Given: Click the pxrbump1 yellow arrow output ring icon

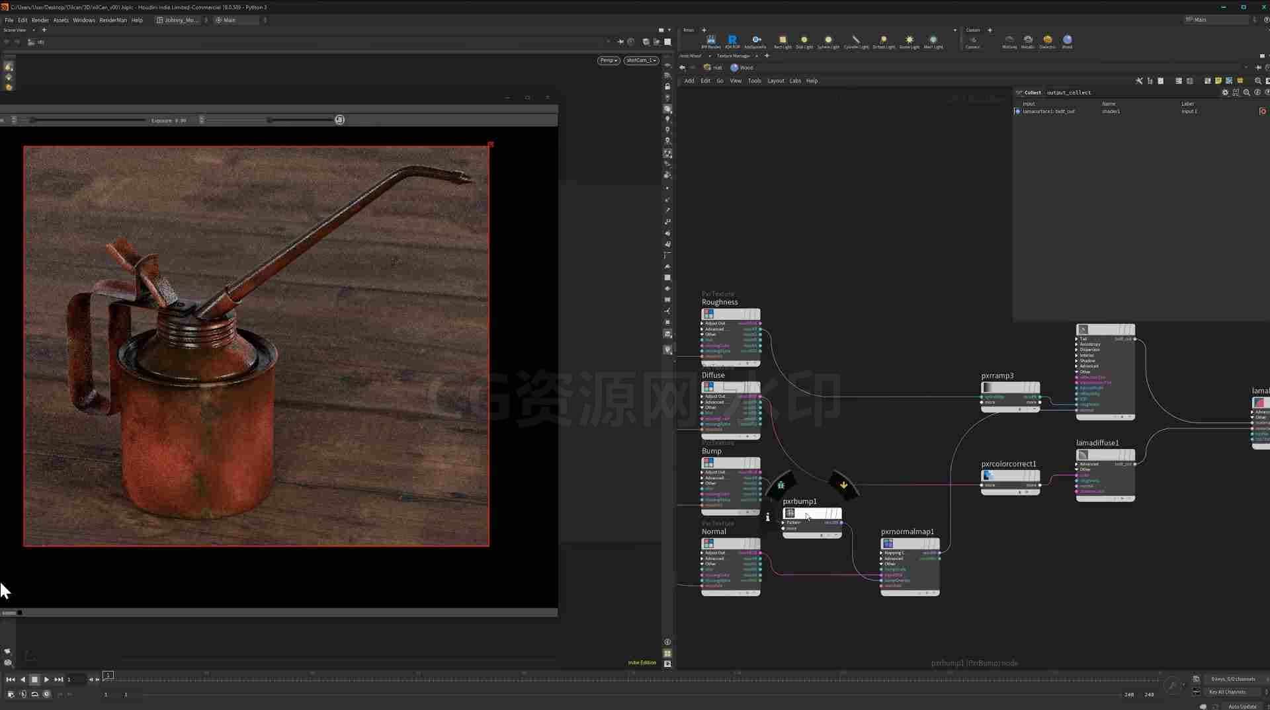Looking at the screenshot, I should (x=843, y=485).
